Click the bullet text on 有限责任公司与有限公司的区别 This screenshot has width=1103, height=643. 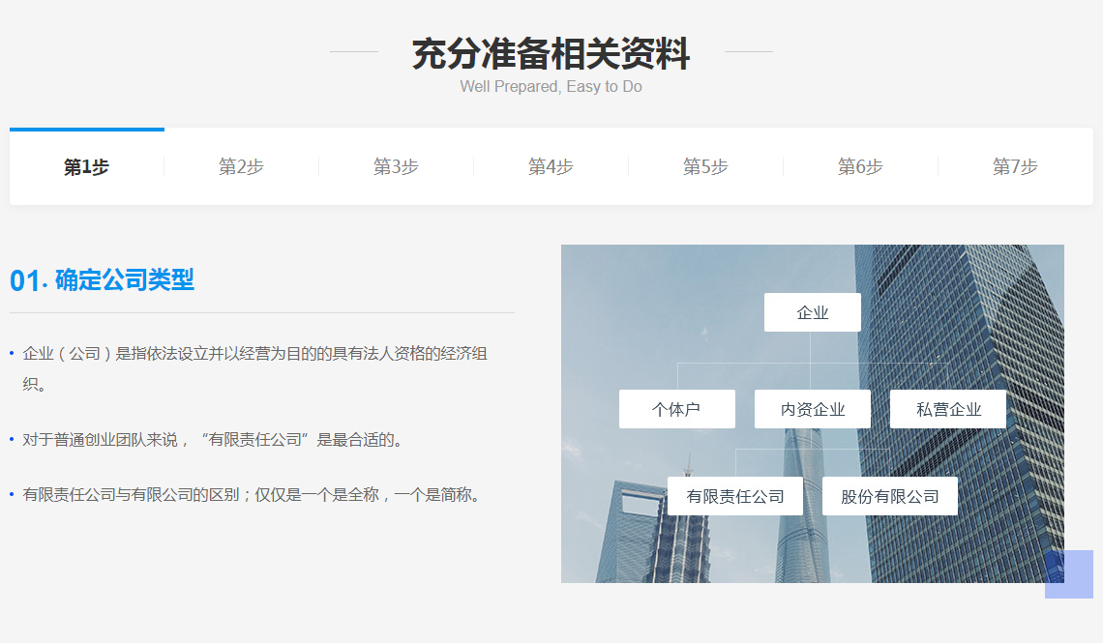coord(252,495)
